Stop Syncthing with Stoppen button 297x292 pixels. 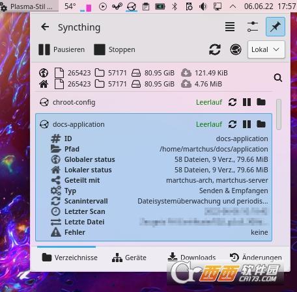[x=115, y=49]
